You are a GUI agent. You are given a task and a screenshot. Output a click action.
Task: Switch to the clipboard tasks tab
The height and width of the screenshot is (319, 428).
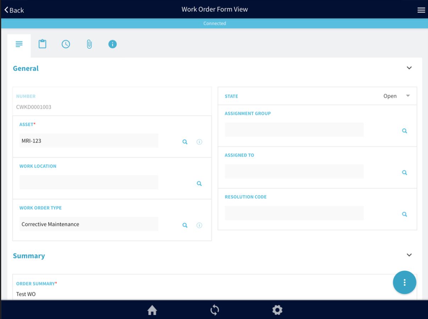(x=43, y=44)
